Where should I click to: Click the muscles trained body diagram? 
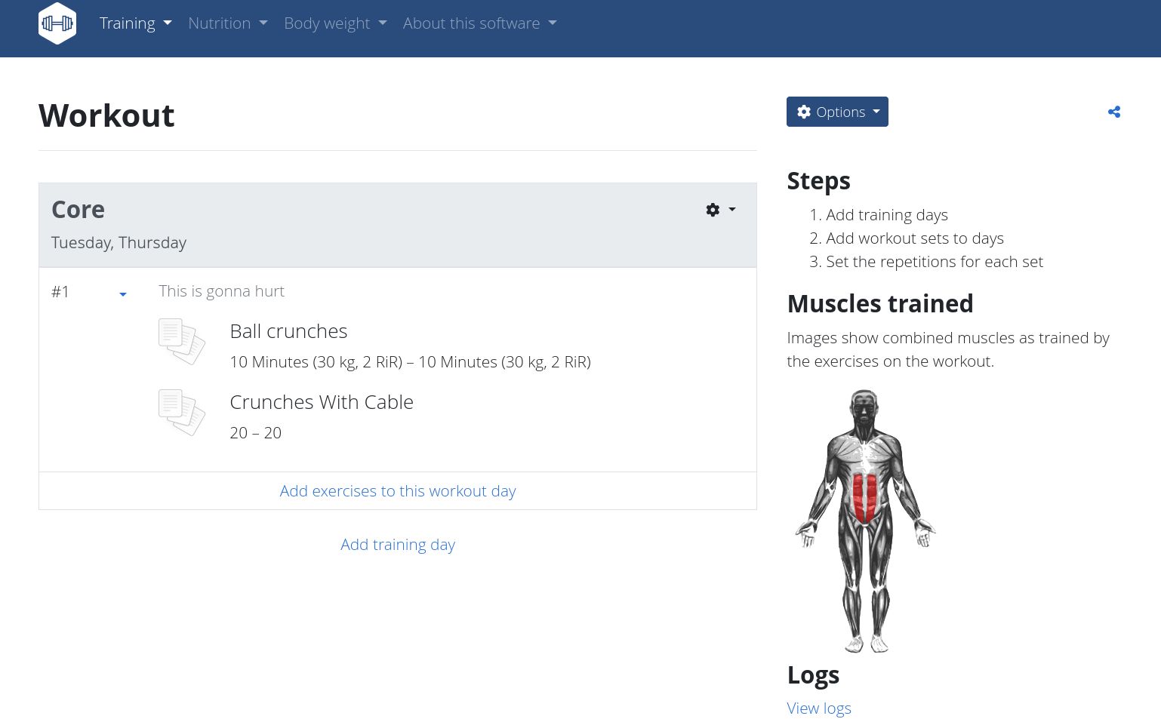(x=865, y=521)
